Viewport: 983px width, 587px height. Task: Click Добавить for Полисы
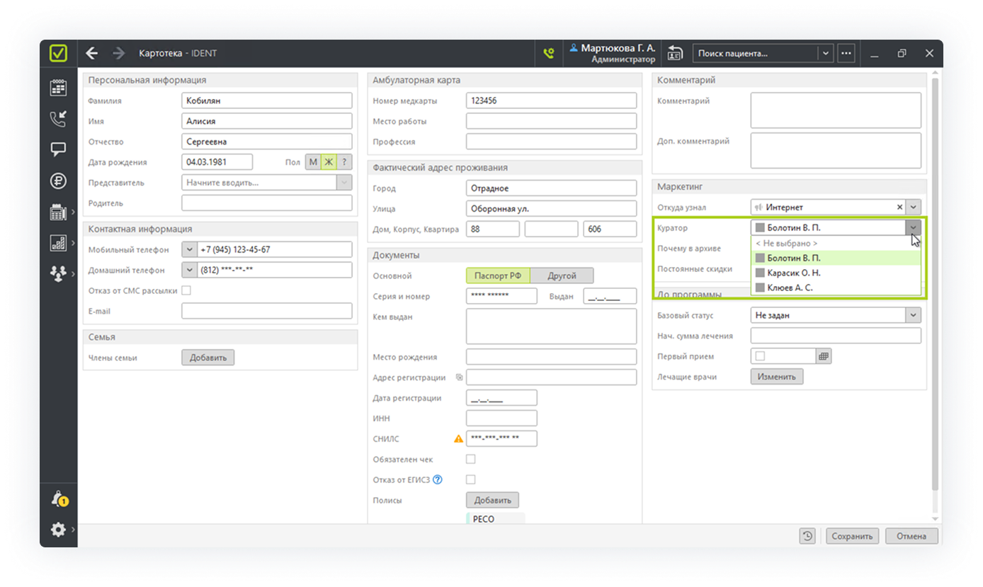(x=492, y=500)
